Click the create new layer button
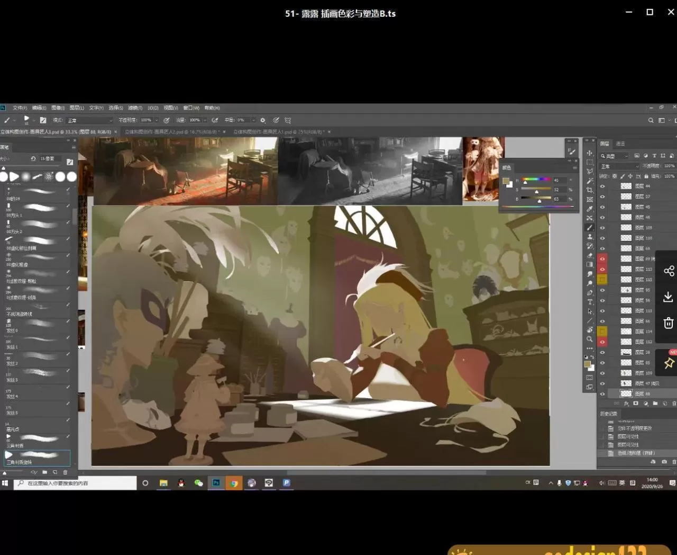 click(665, 404)
